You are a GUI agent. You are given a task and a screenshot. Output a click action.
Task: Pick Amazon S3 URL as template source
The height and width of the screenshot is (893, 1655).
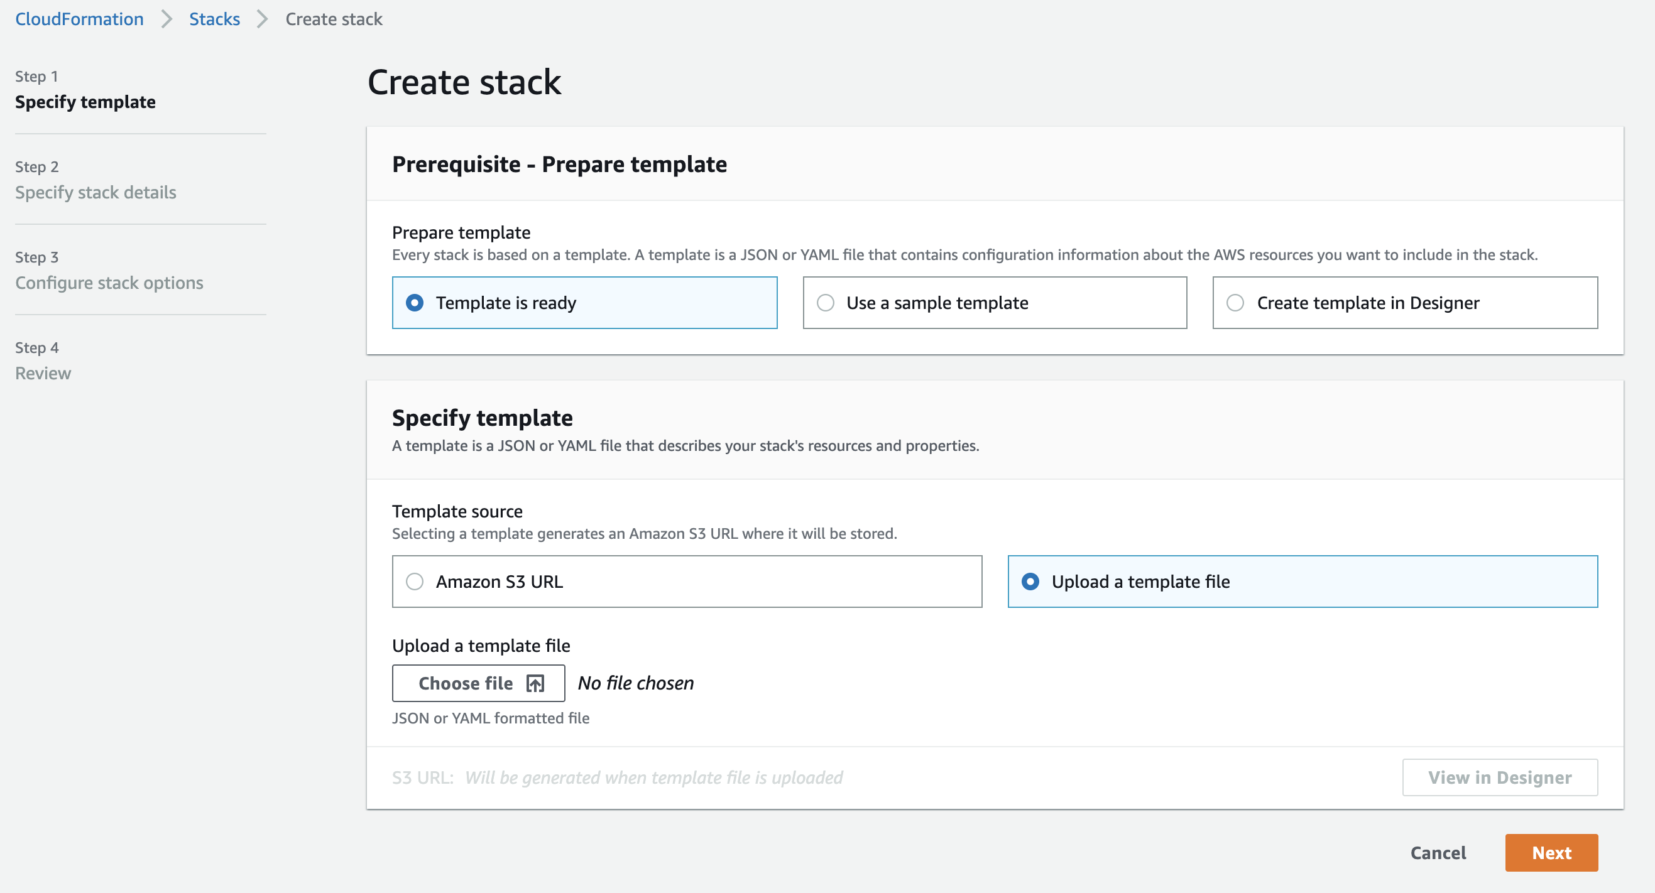click(x=415, y=582)
